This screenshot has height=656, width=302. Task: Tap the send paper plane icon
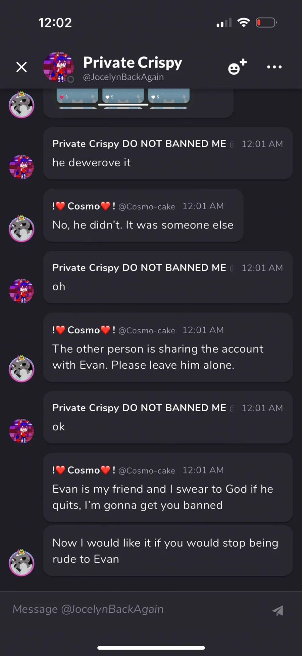[x=278, y=610]
